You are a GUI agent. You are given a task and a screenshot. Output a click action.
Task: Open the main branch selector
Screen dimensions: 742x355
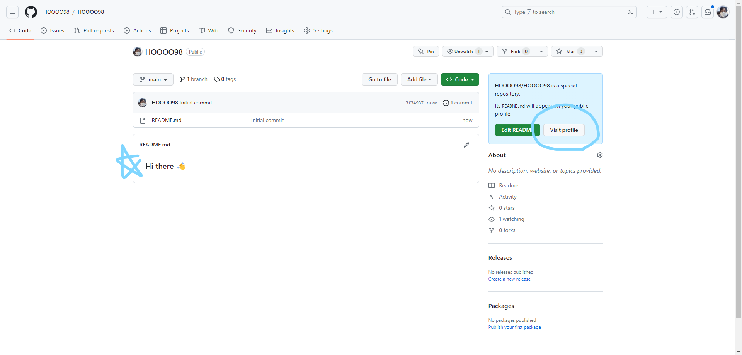pos(153,79)
